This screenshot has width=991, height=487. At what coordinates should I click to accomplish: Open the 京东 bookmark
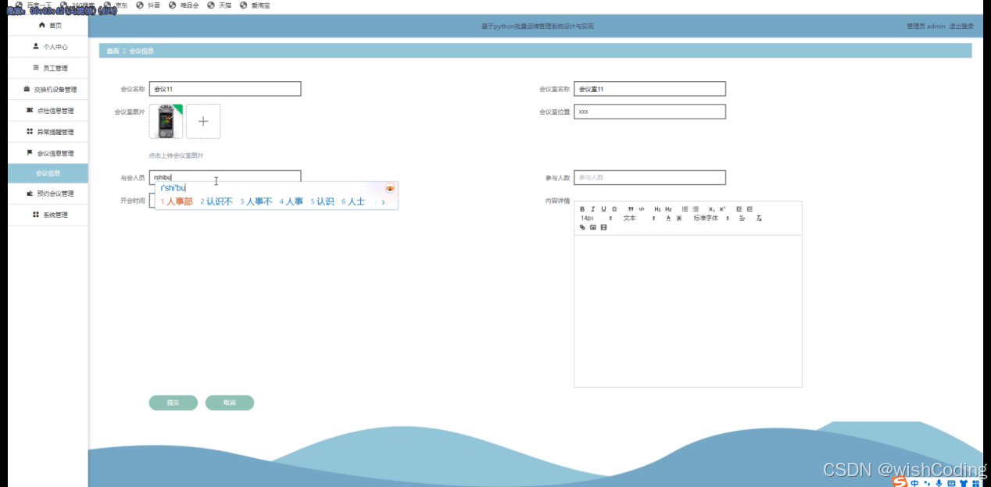[115, 5]
